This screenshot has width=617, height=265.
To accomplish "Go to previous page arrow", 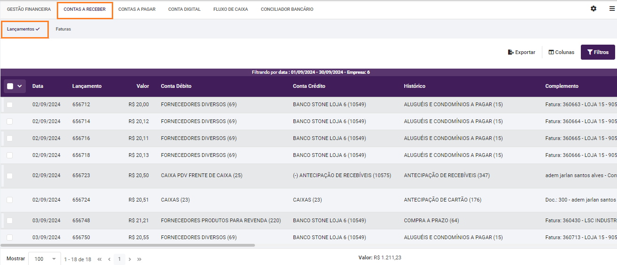I will (x=109, y=259).
